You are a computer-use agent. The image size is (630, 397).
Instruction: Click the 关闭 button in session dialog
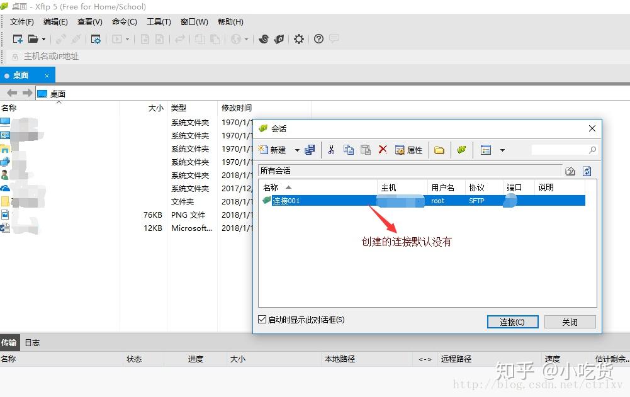pos(570,322)
